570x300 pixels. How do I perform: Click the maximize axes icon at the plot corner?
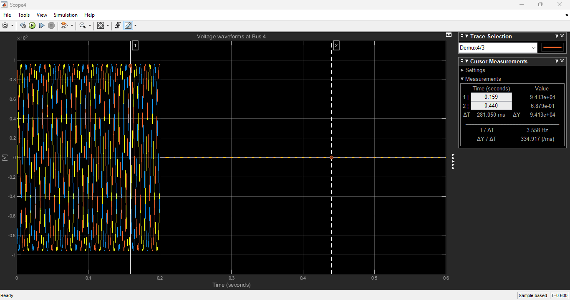pyautogui.click(x=449, y=35)
